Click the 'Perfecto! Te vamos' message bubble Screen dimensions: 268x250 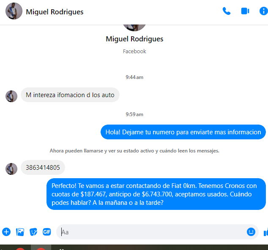tap(156, 194)
